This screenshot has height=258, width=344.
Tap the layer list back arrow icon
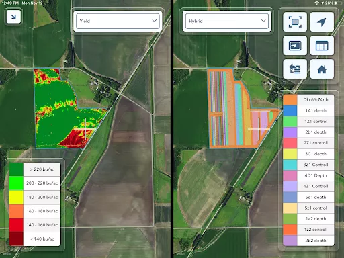(295, 69)
